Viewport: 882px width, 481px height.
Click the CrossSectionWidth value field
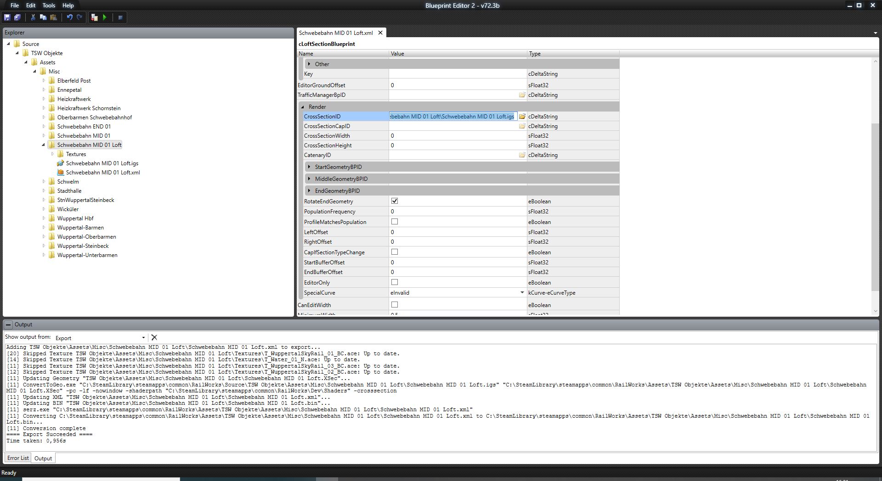click(458, 136)
